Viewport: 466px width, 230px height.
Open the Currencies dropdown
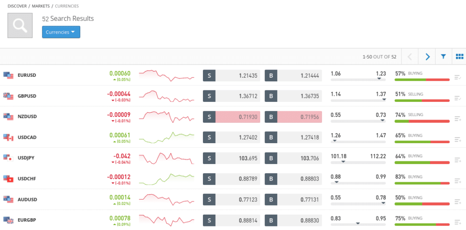click(x=61, y=32)
